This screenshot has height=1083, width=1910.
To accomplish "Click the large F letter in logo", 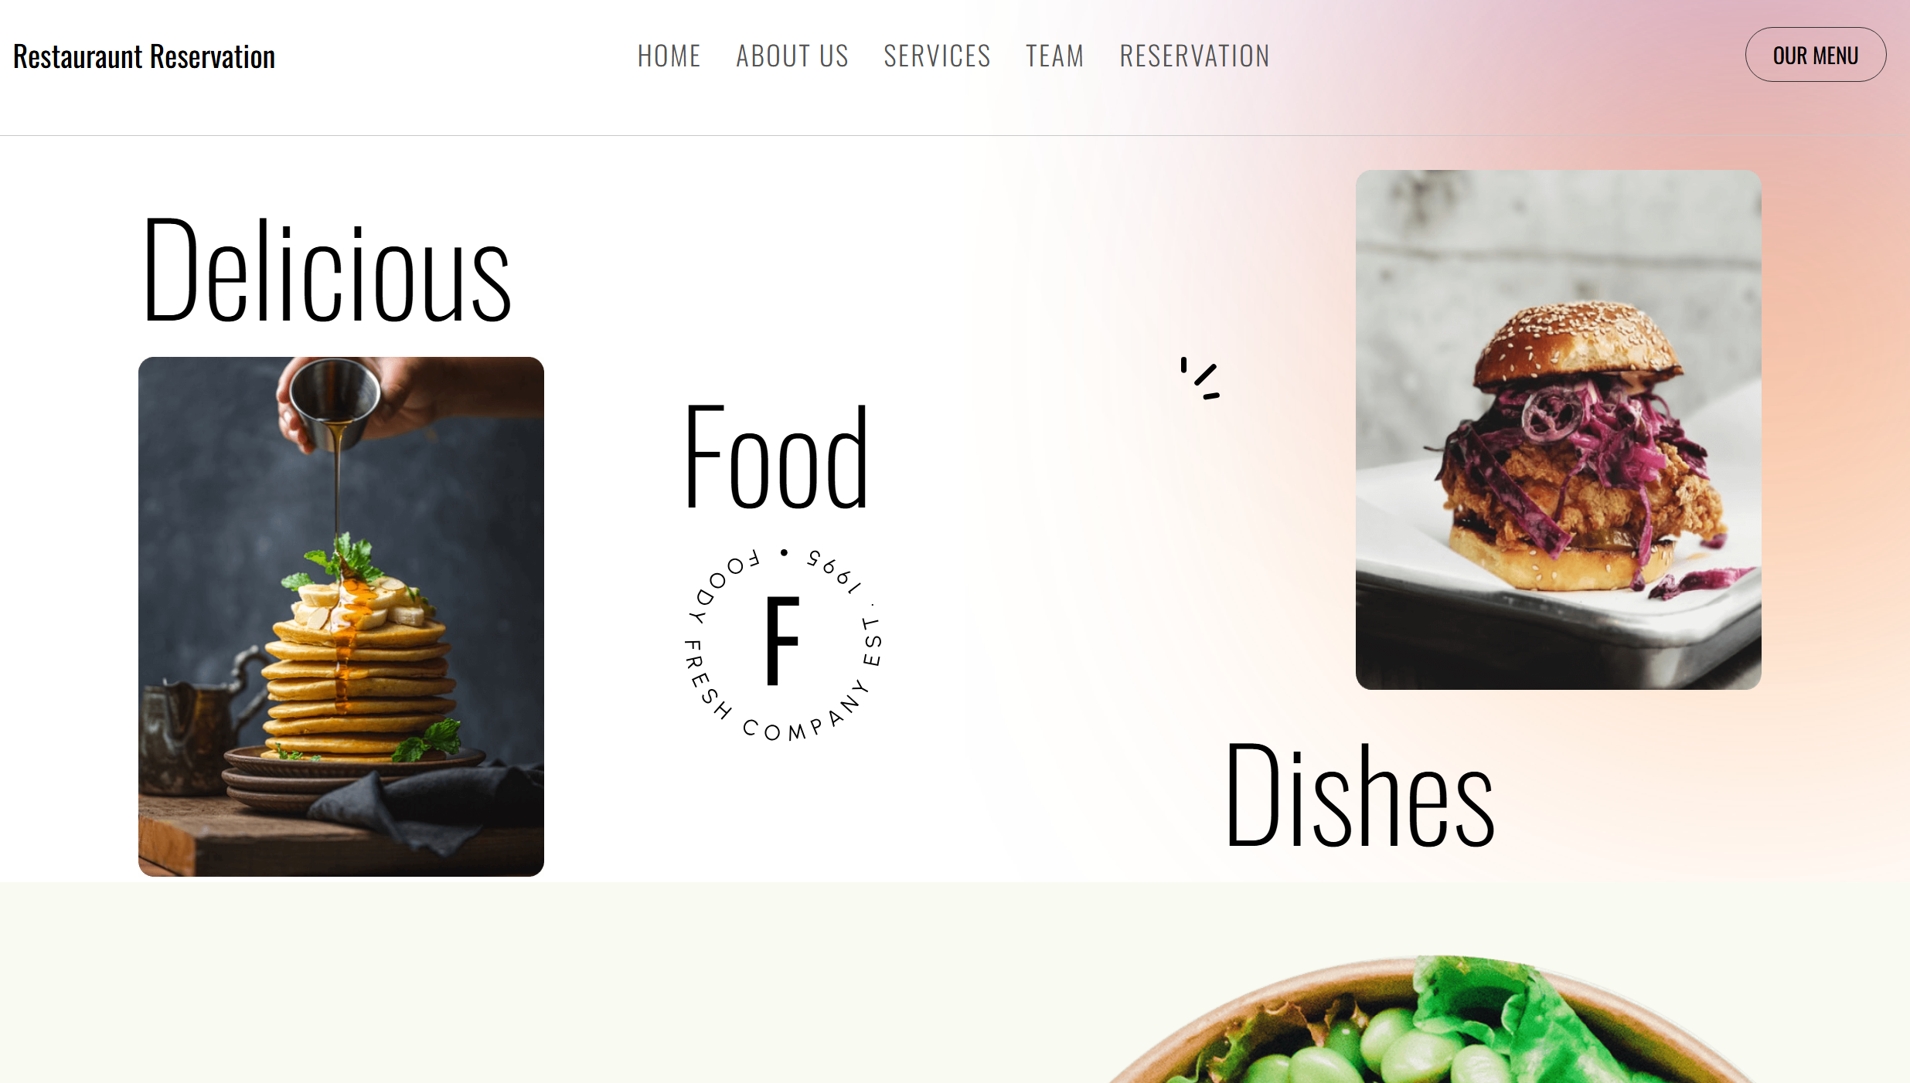I will tap(782, 640).
